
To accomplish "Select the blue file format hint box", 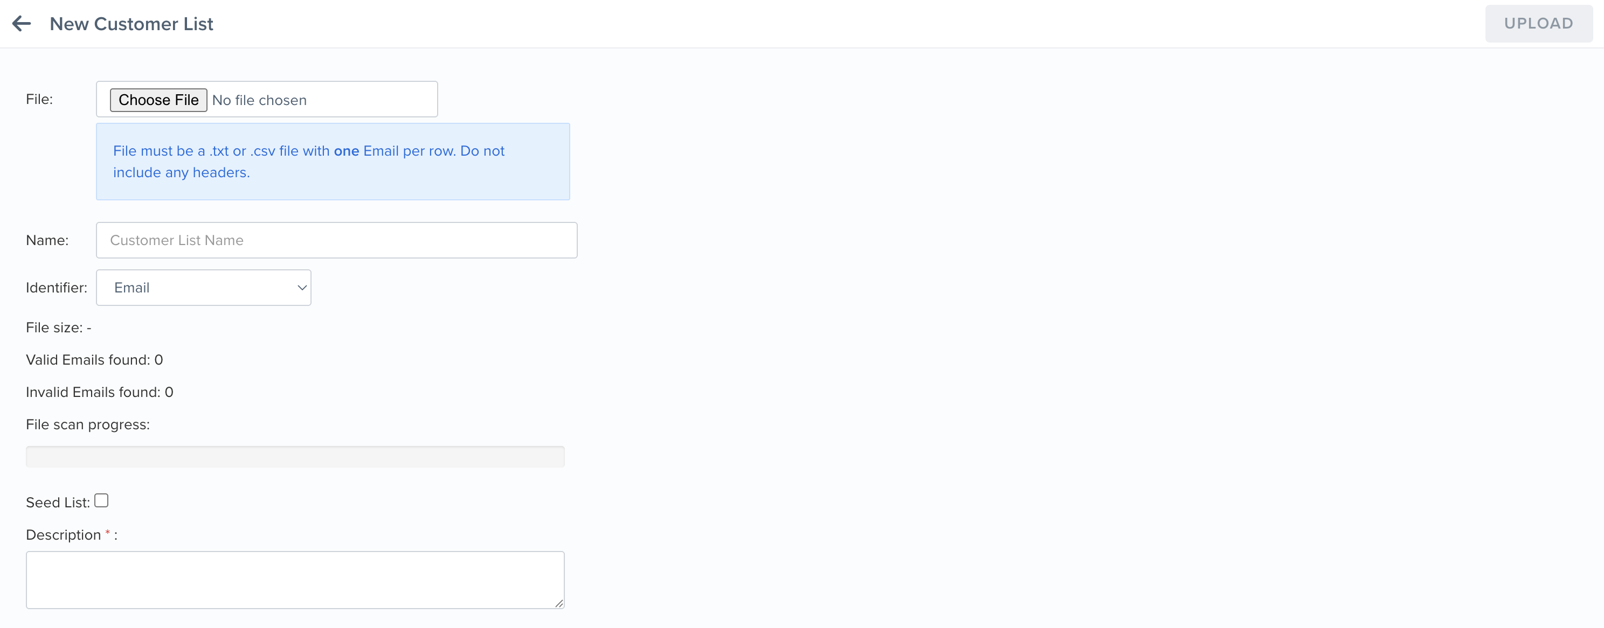I will pos(333,161).
